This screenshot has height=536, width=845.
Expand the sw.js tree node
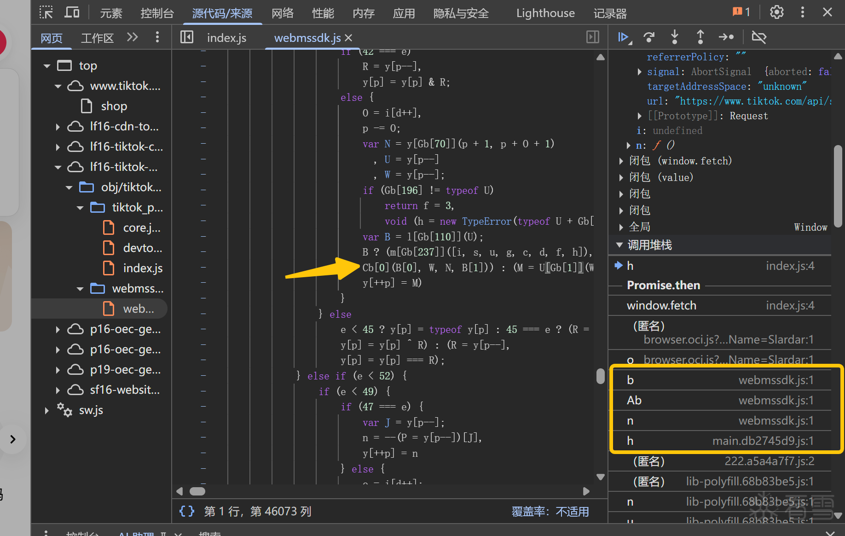click(x=47, y=410)
